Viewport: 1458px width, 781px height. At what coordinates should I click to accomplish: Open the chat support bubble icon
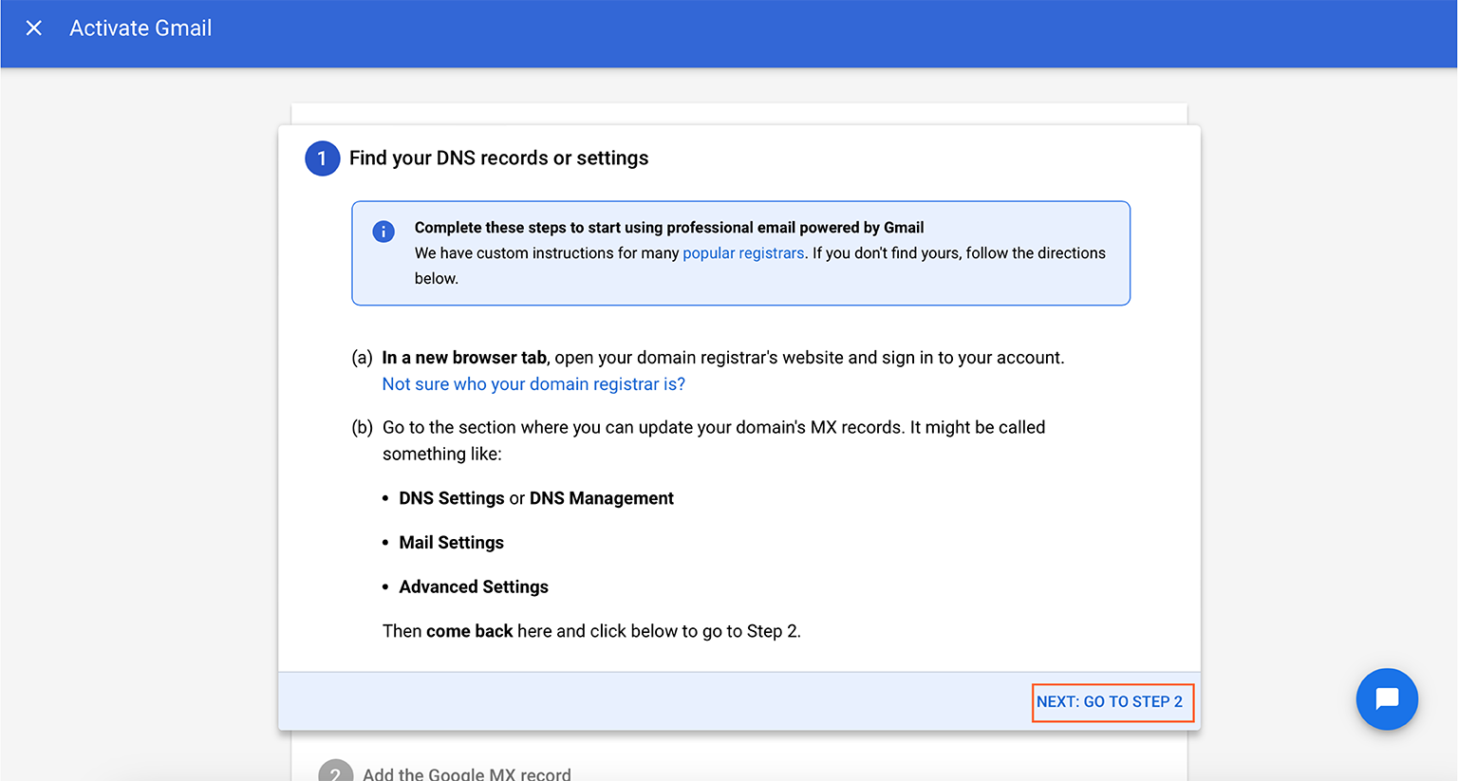[1387, 699]
